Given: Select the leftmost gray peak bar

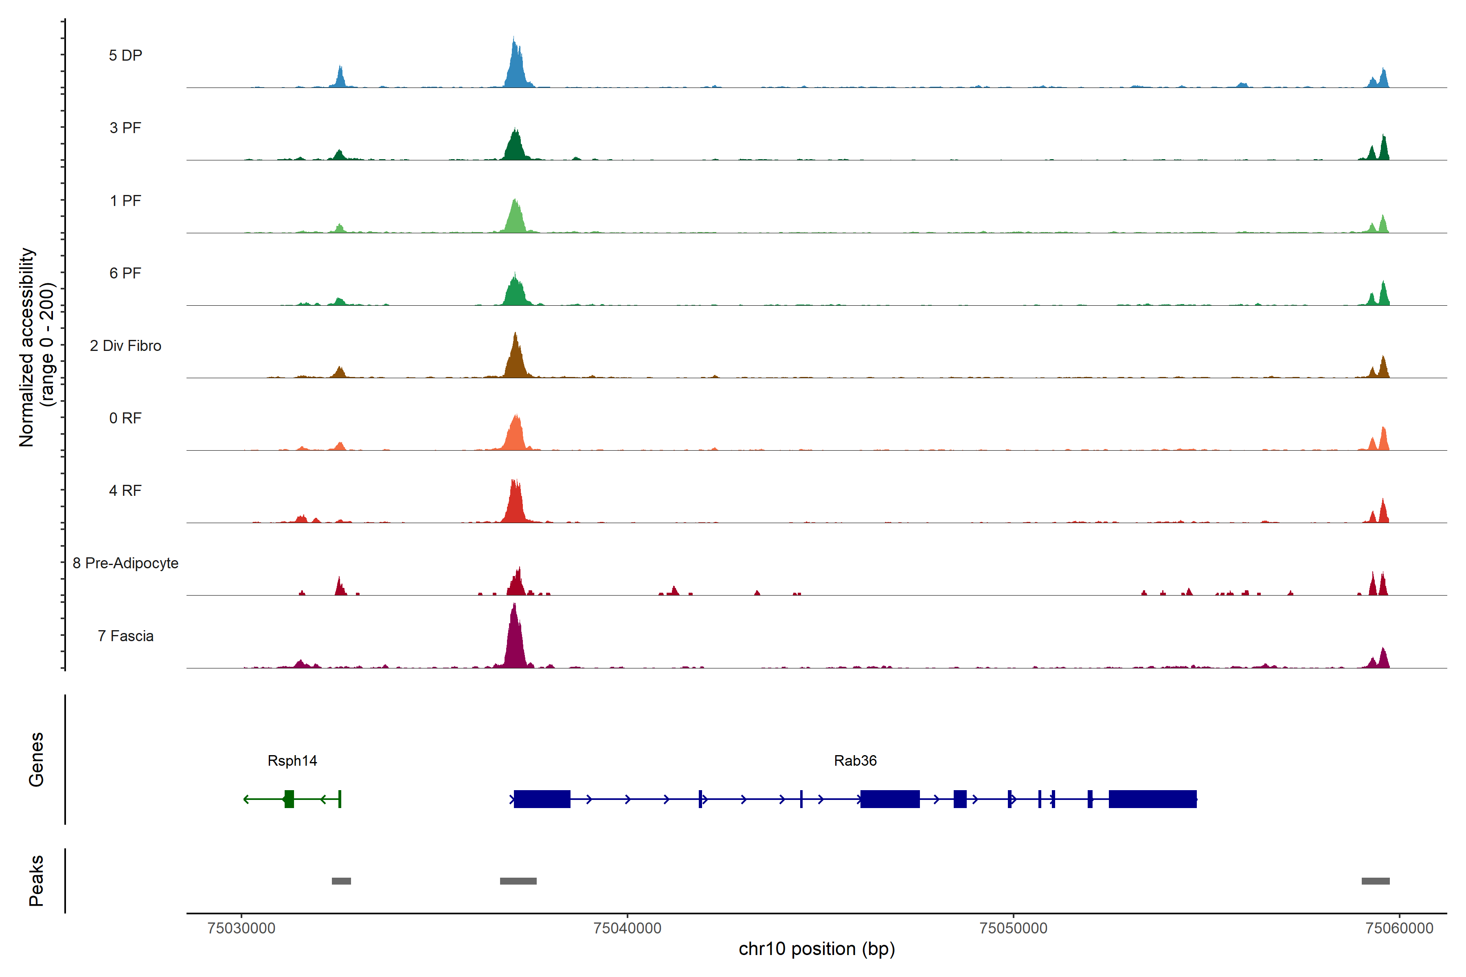Looking at the screenshot, I should click(341, 881).
